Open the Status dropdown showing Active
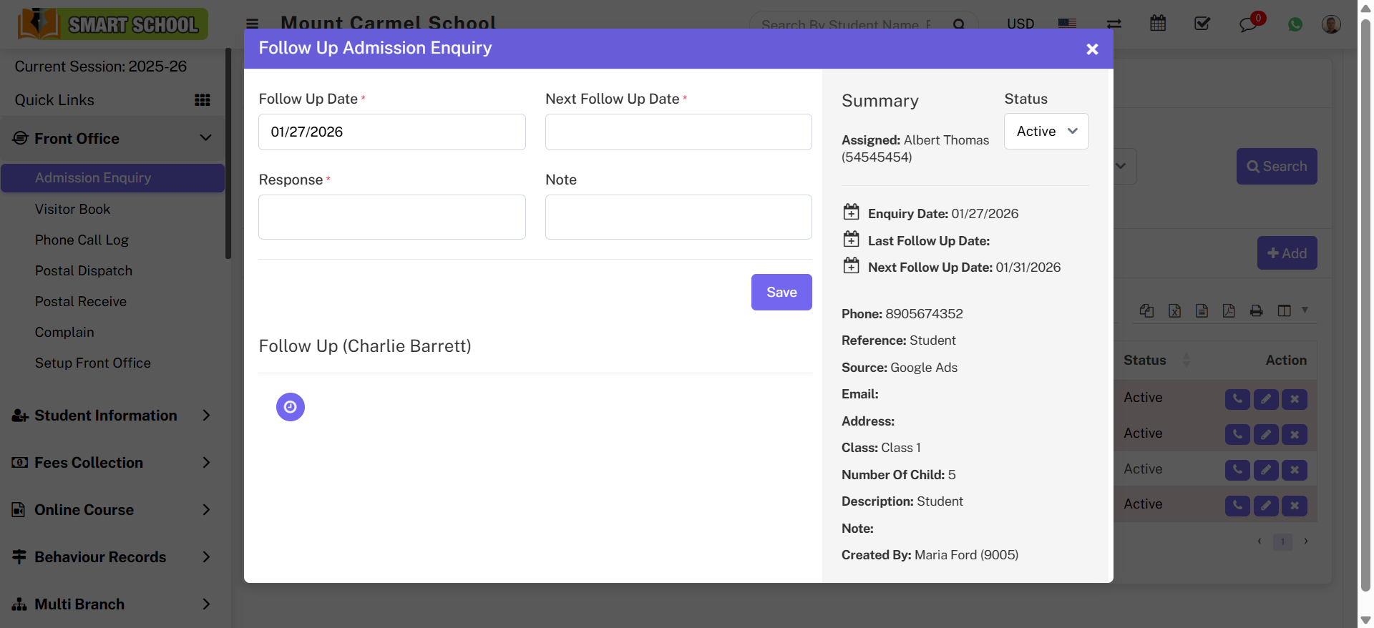 click(x=1046, y=132)
